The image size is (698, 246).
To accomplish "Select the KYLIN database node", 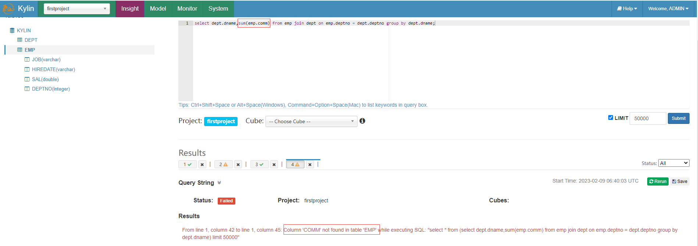I will click(x=24, y=30).
